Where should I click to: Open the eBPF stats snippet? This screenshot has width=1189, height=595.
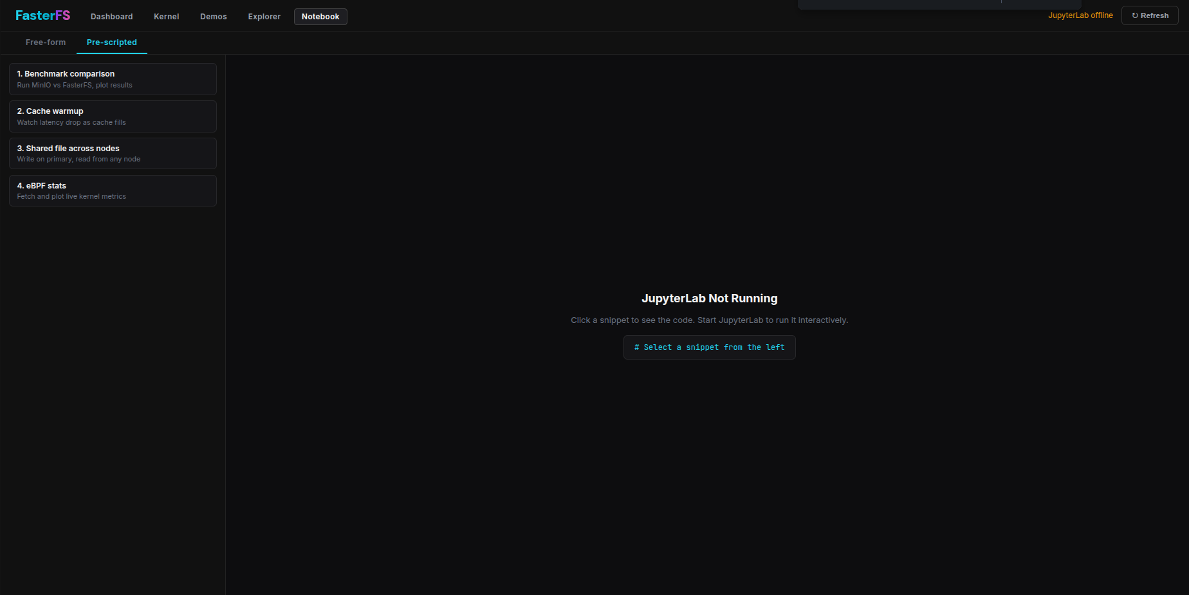pyautogui.click(x=113, y=190)
